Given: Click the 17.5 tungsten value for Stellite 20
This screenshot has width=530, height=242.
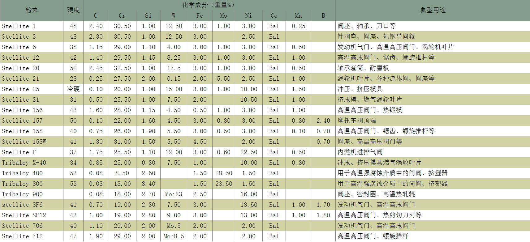Looking at the screenshot, I should pos(174,68).
